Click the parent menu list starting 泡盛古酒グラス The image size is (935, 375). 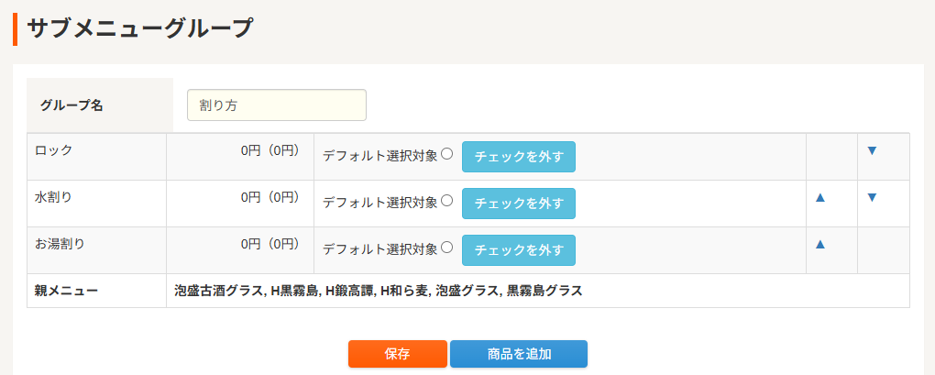(379, 292)
